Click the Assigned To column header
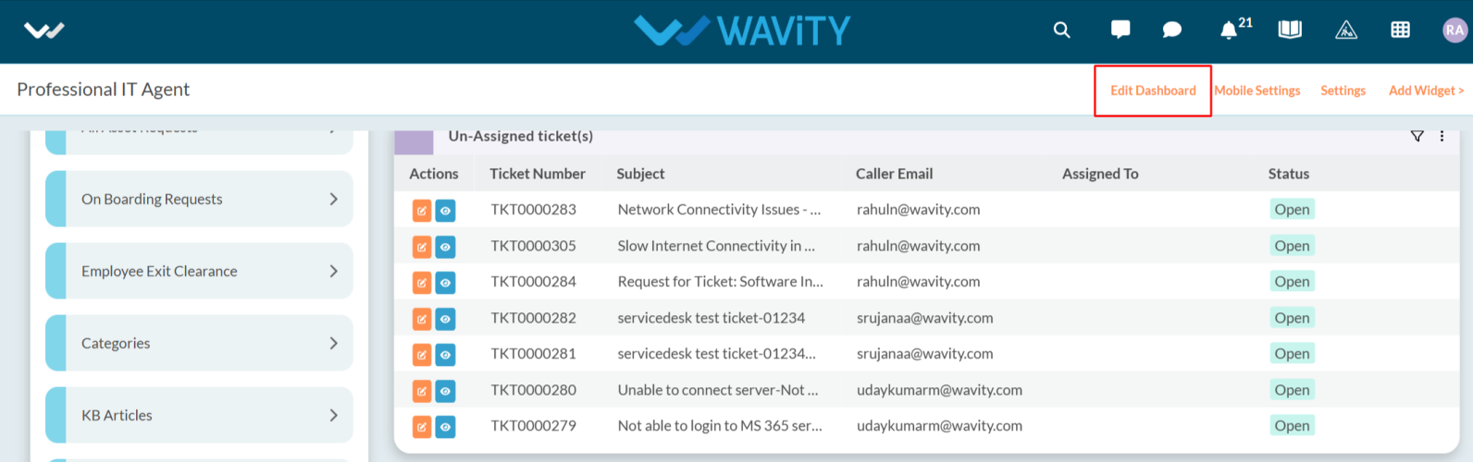1473x462 pixels. click(1100, 174)
